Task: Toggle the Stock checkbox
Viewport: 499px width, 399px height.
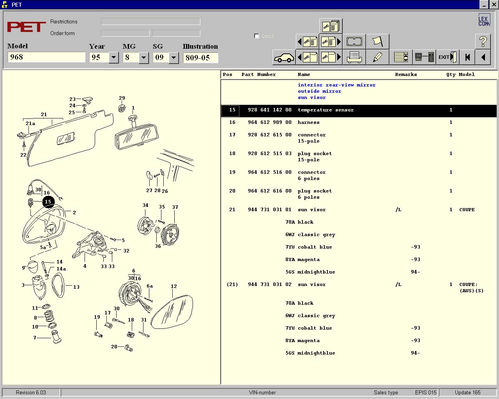Action: tap(257, 36)
